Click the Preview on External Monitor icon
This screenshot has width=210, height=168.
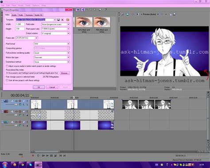127,14
